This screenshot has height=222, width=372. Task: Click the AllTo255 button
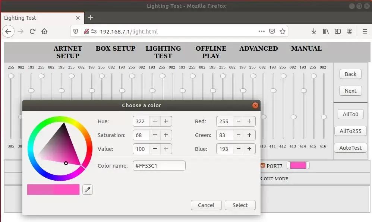[350, 131]
